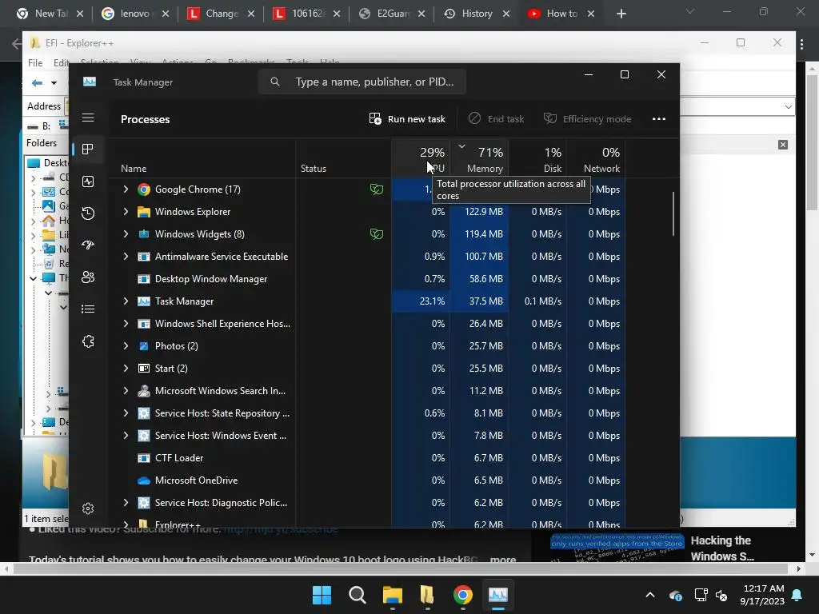Open taskbar Search
This screenshot has width=819, height=614.
(x=358, y=595)
